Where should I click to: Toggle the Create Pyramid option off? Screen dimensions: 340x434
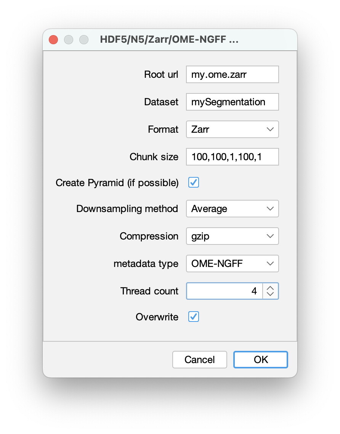[x=193, y=183]
